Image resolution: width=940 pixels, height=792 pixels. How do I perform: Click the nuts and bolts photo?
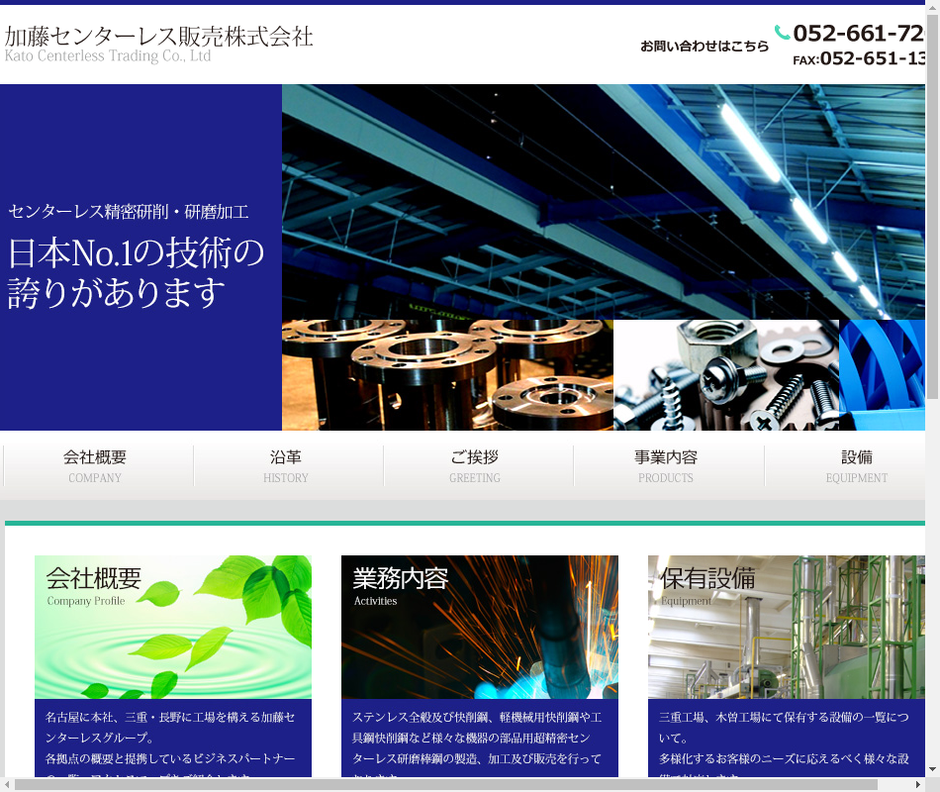point(726,375)
